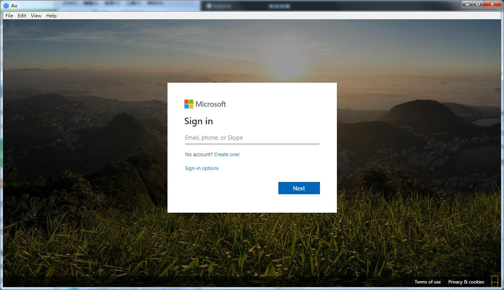Open the Terms of use link
Screen dimensions: 504x290
[x=427, y=282]
